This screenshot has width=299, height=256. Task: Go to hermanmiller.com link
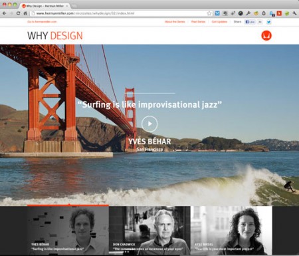pos(42,22)
